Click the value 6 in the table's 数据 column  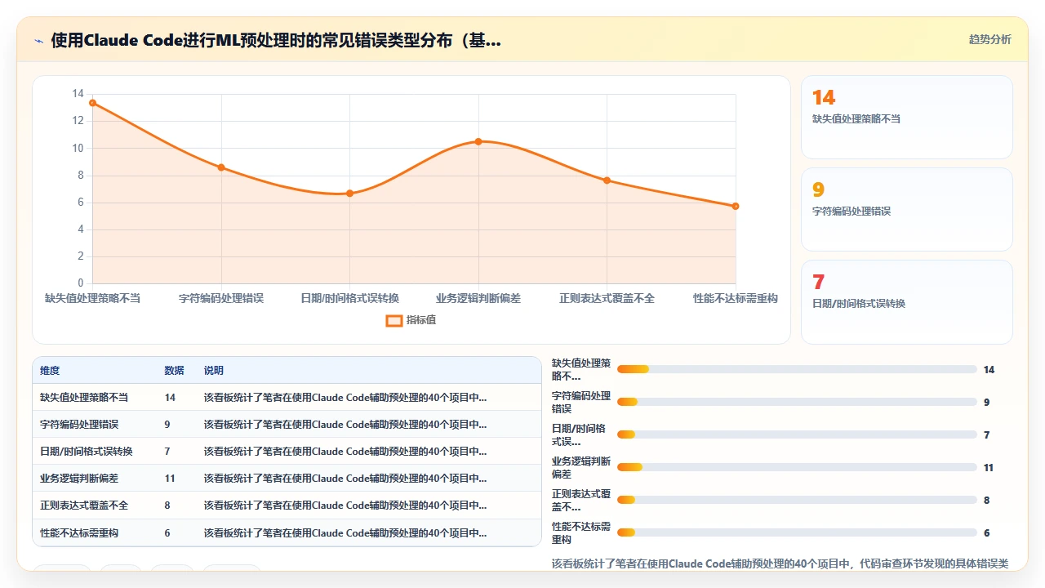tap(167, 533)
